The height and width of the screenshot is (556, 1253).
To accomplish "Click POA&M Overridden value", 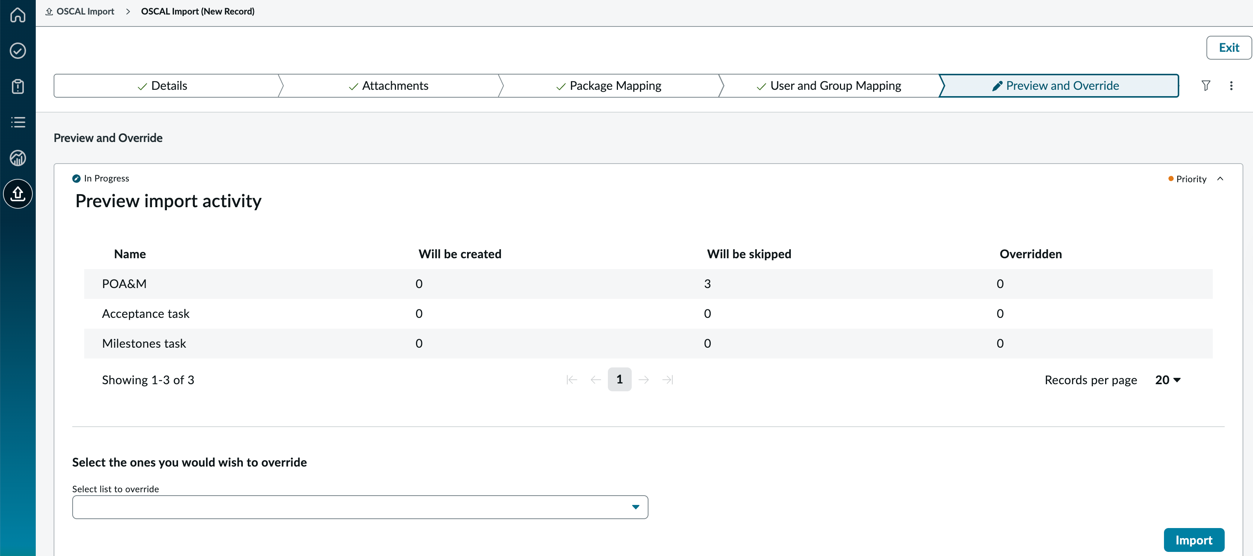I will [1000, 284].
